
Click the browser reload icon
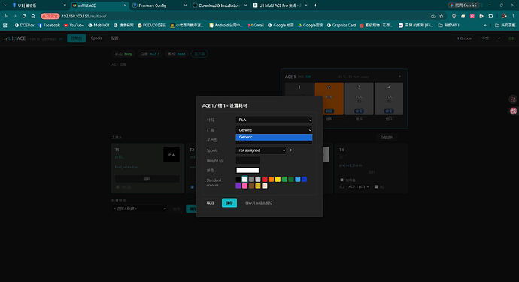click(x=24, y=16)
